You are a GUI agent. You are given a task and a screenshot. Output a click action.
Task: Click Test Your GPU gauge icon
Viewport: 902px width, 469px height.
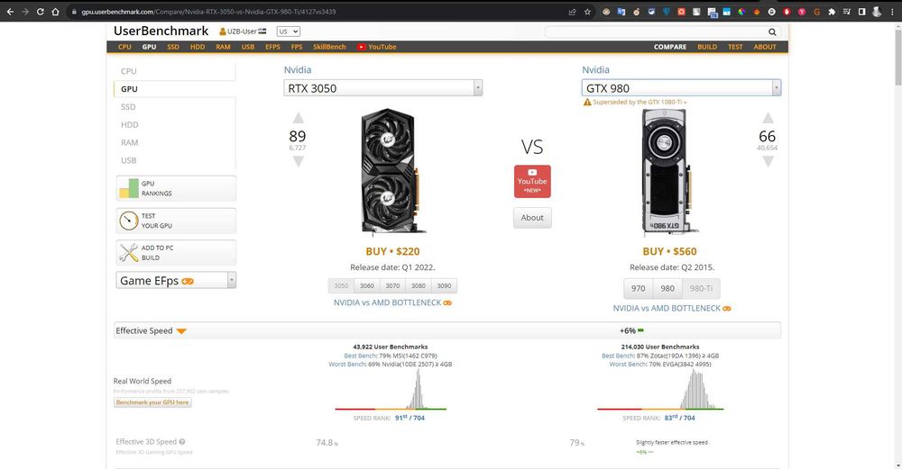tap(129, 221)
